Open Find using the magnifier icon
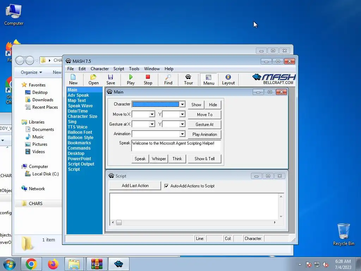Image resolution: width=361 pixels, height=271 pixels. point(168,79)
